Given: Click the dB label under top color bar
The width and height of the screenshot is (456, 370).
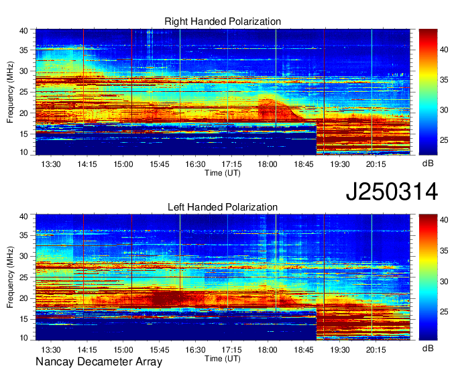Looking at the screenshot, I should [428, 164].
